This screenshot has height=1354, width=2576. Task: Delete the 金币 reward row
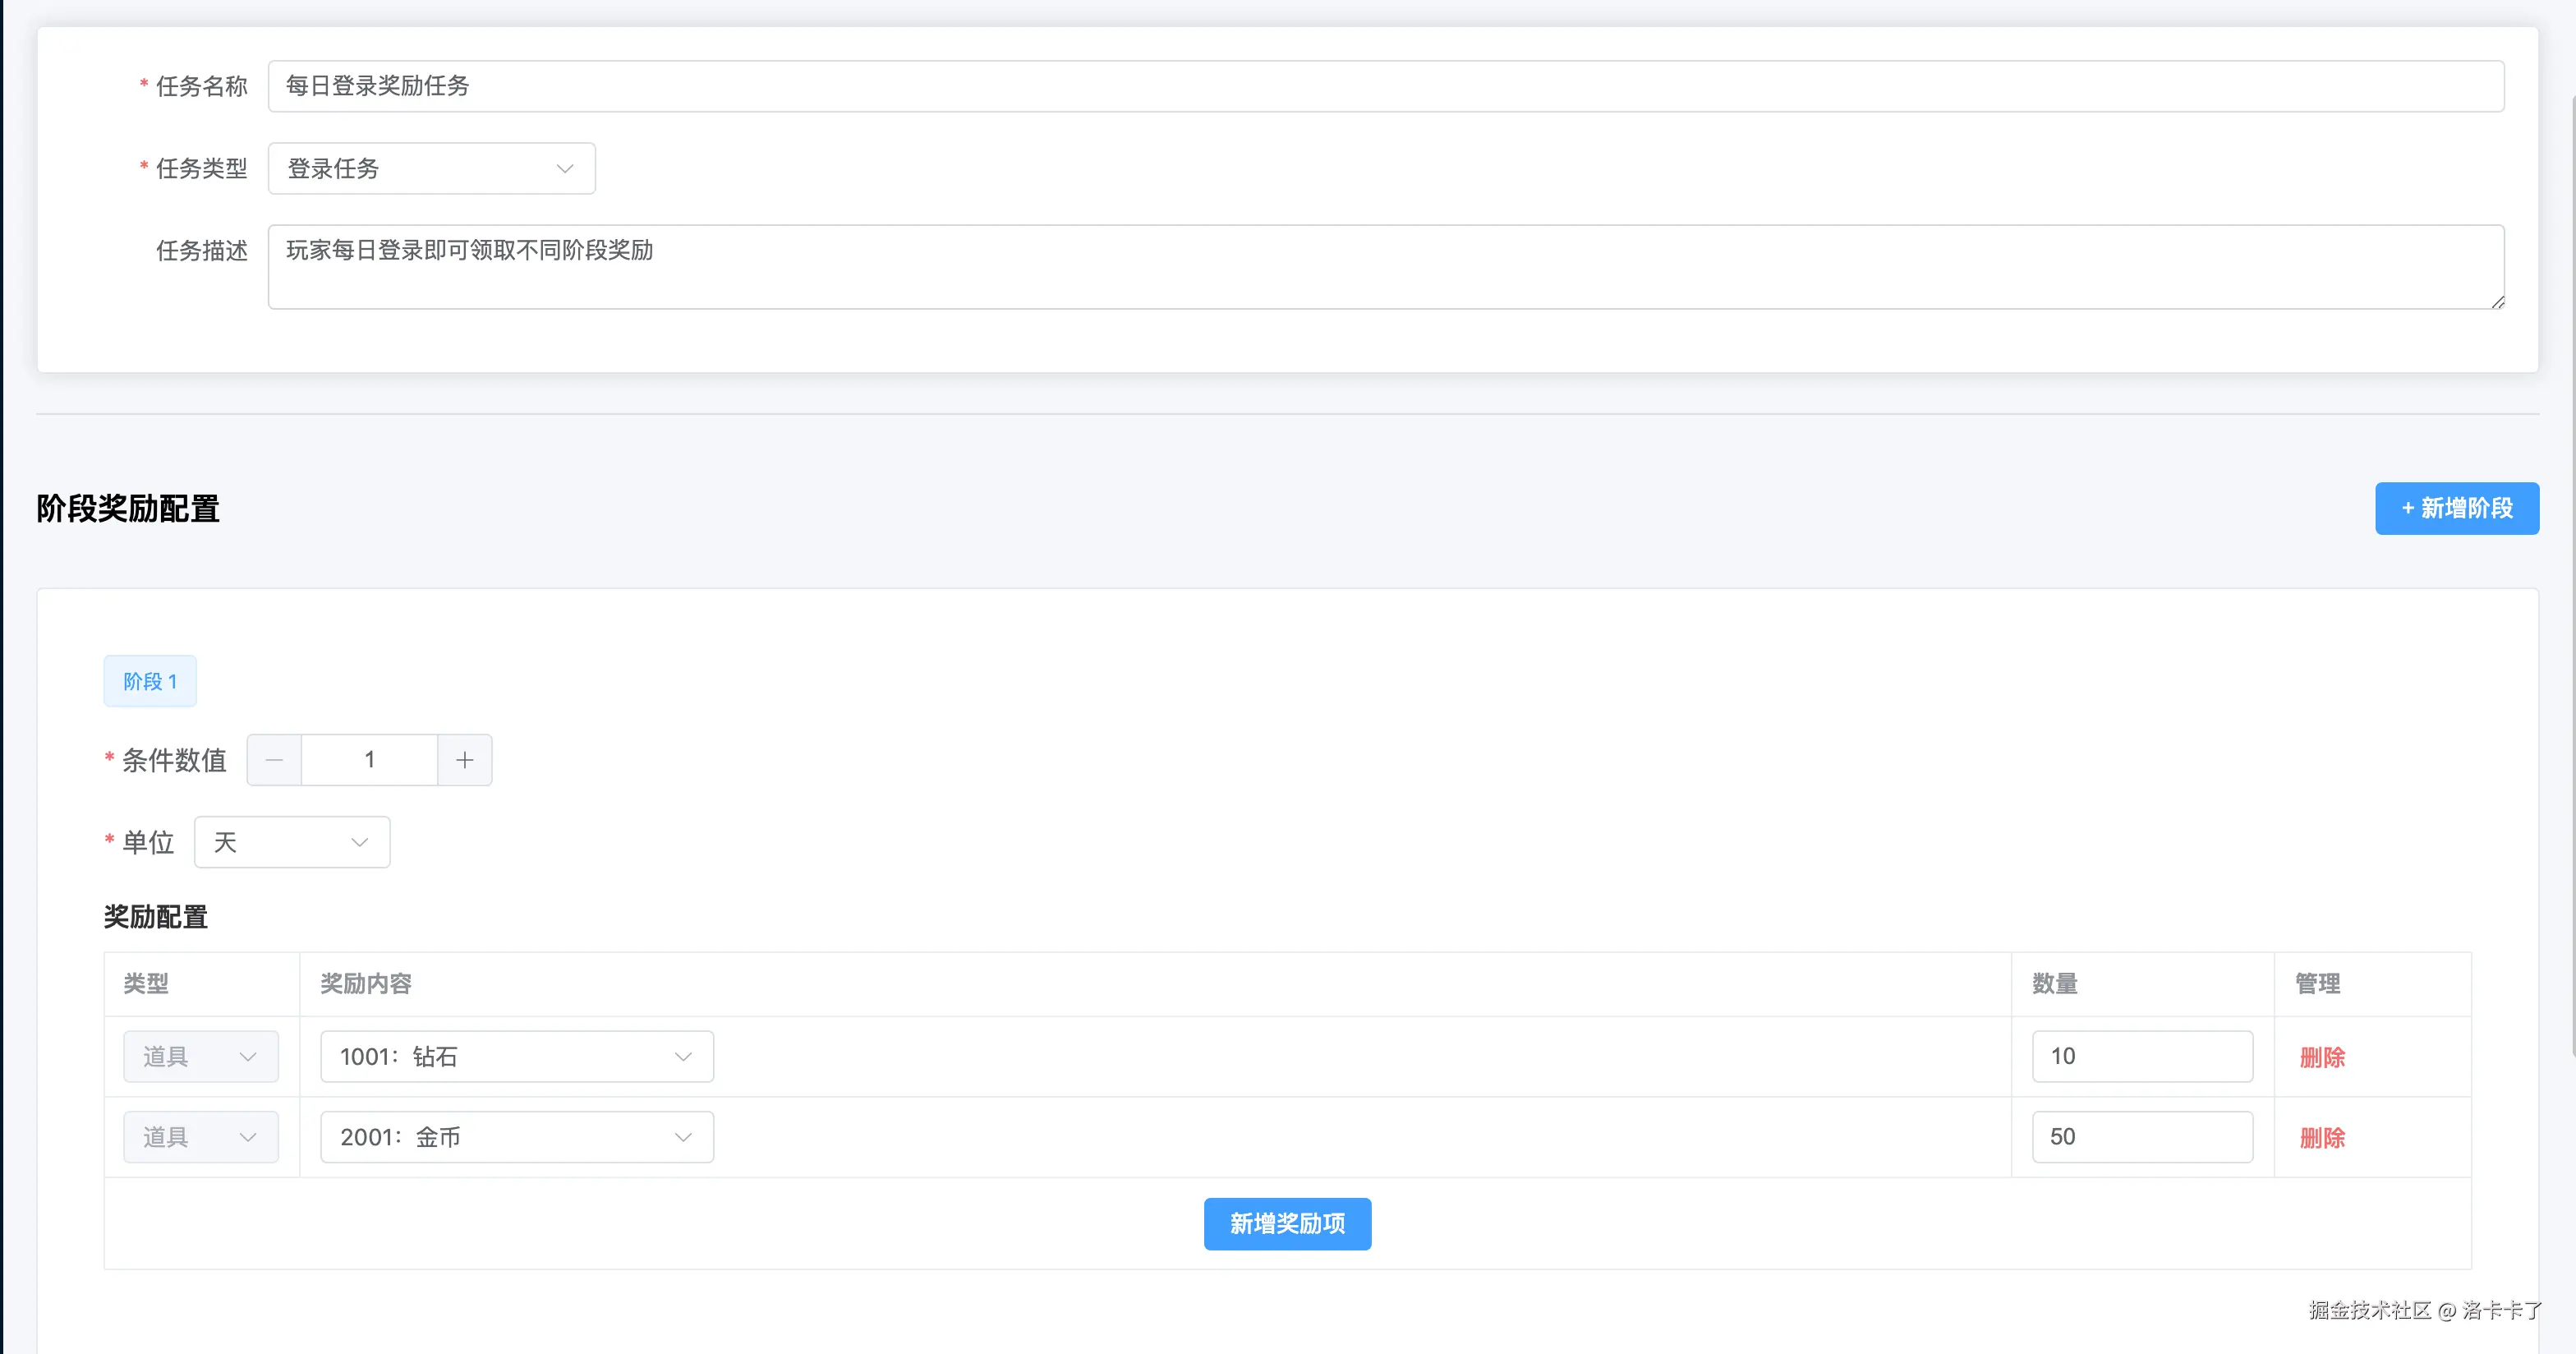click(x=2322, y=1137)
